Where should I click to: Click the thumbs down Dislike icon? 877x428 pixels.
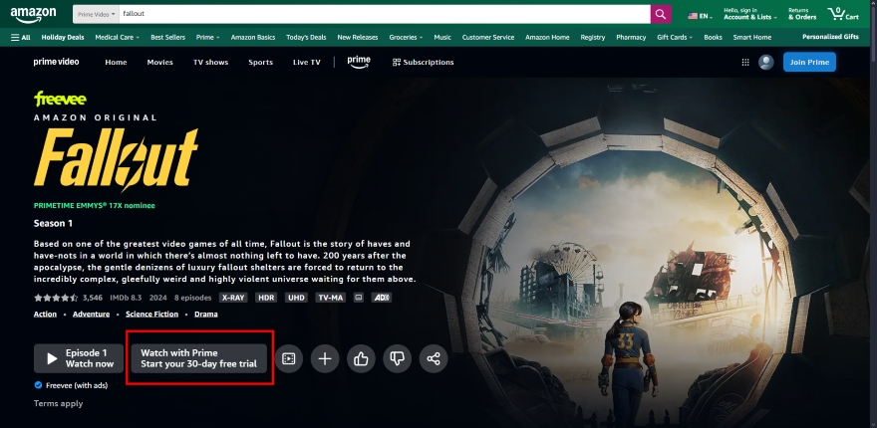[397, 358]
